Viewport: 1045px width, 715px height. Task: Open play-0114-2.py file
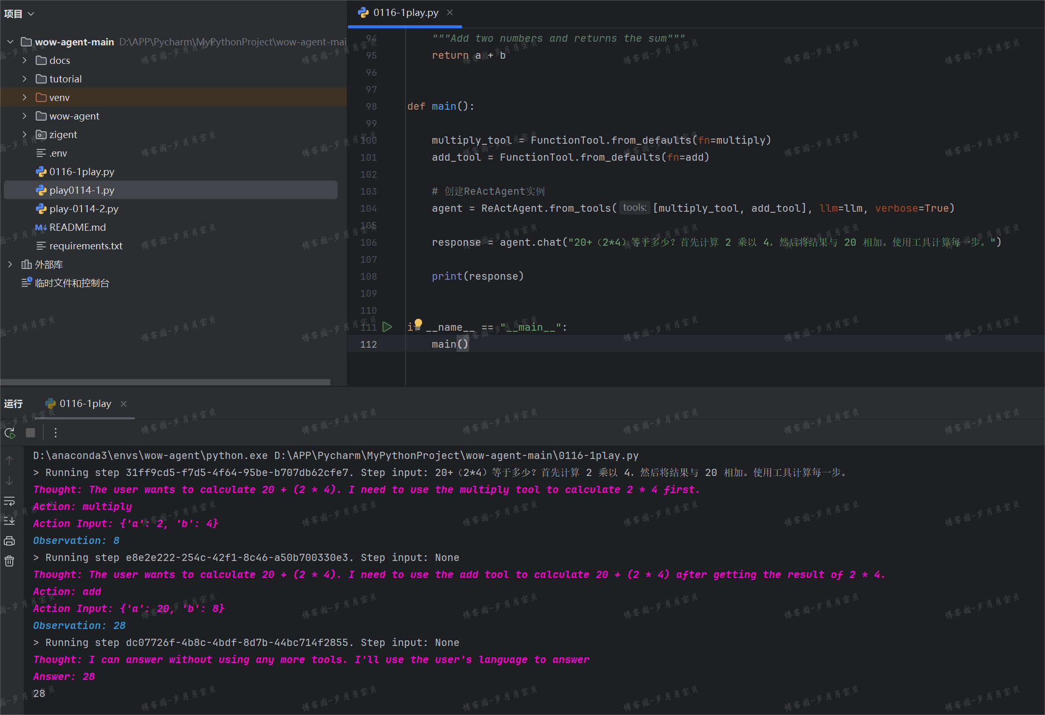pyautogui.click(x=83, y=209)
